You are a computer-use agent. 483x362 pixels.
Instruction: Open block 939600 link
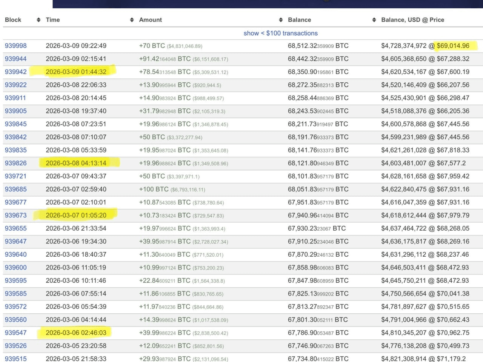[16, 267]
